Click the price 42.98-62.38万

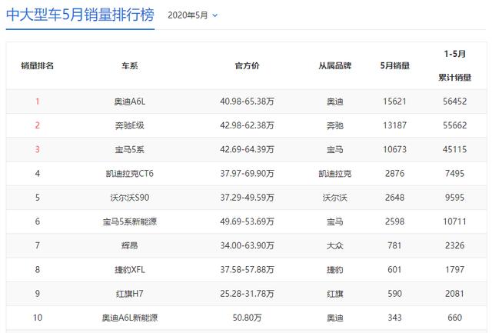[247, 125]
